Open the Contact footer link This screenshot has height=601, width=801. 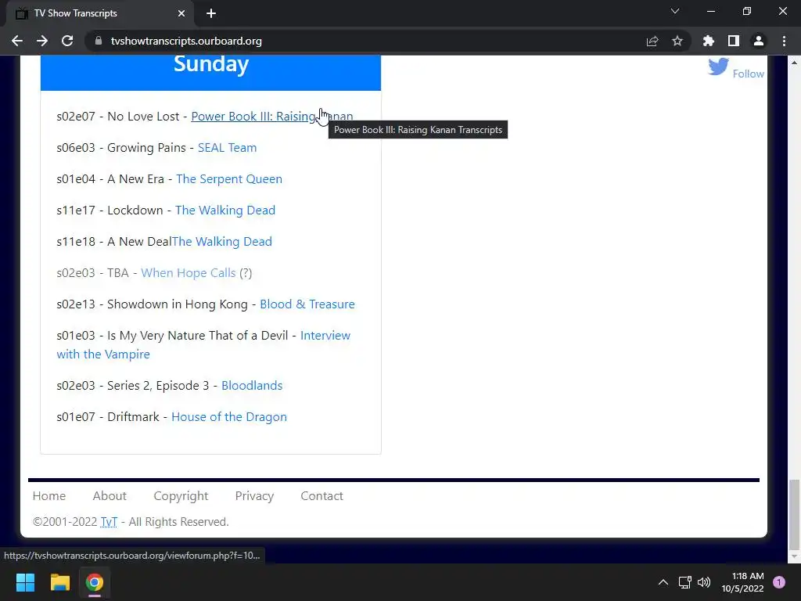[321, 495]
